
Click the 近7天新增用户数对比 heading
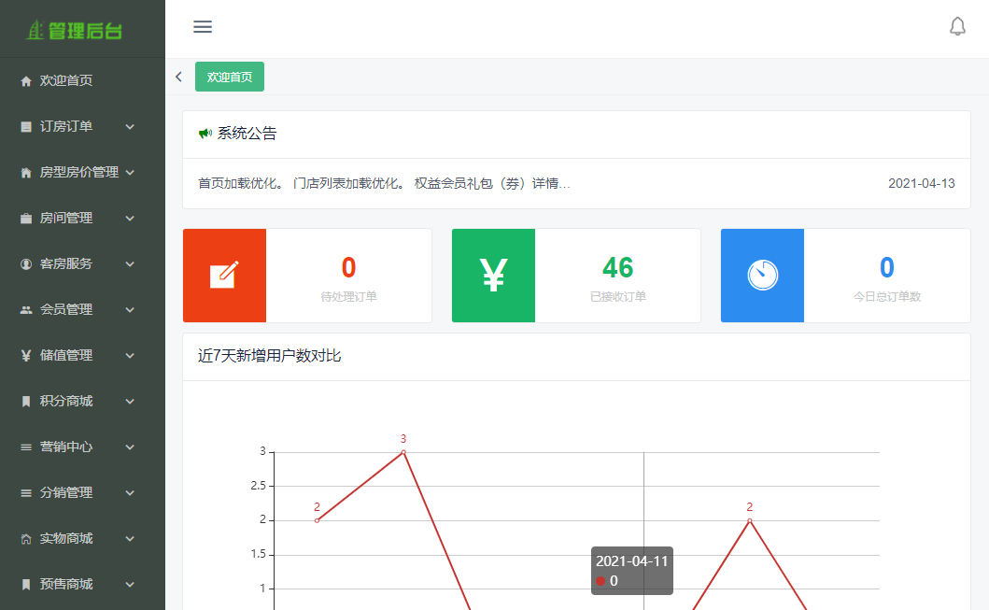pos(269,356)
